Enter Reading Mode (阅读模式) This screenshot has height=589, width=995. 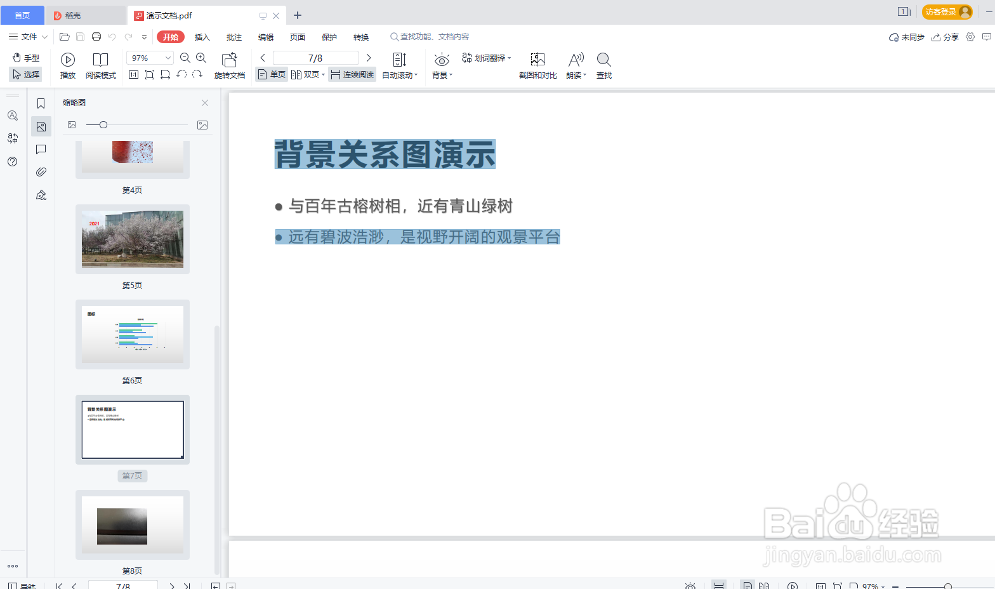[101, 66]
